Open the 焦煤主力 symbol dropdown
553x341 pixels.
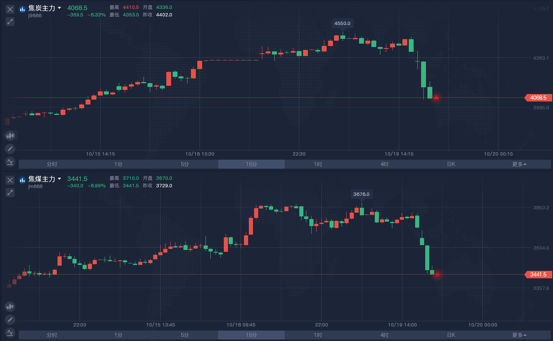(59, 179)
